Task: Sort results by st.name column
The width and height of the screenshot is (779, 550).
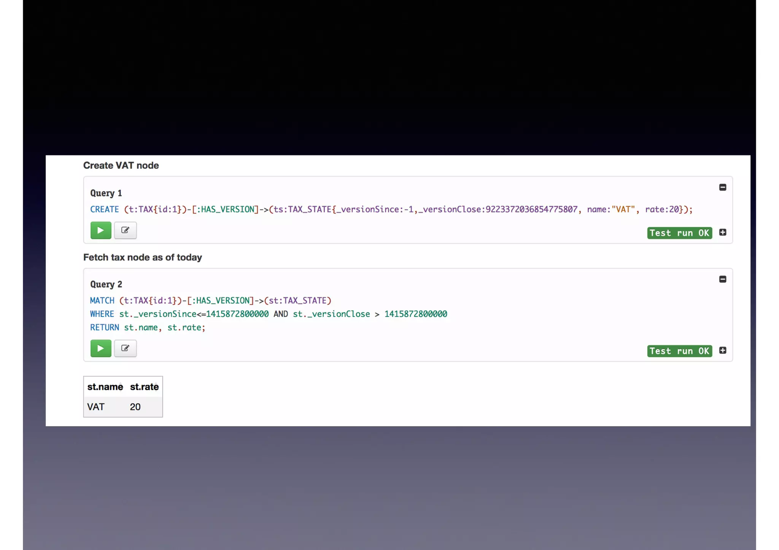Action: click(105, 387)
